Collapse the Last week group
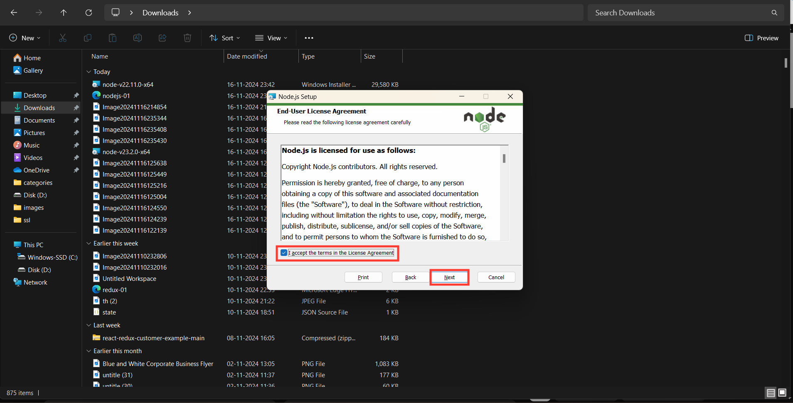Image resolution: width=793 pixels, height=403 pixels. click(x=89, y=325)
